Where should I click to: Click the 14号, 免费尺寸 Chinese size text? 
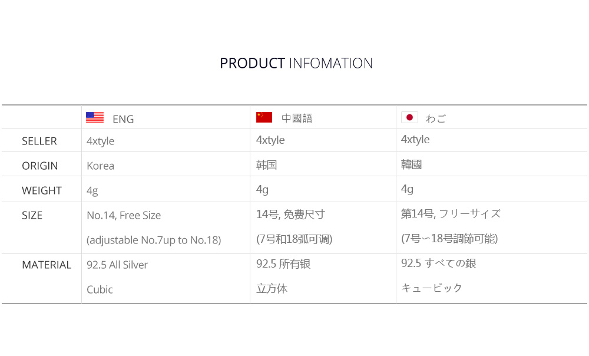coord(290,215)
